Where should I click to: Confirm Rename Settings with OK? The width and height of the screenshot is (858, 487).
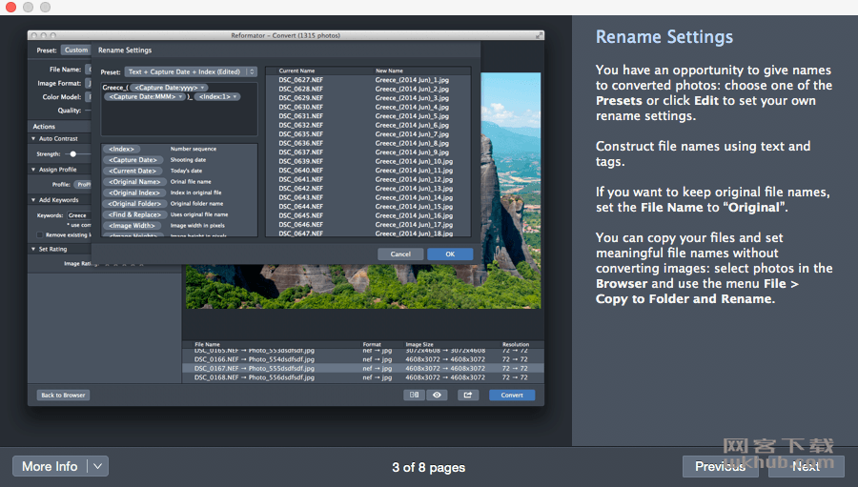(450, 254)
